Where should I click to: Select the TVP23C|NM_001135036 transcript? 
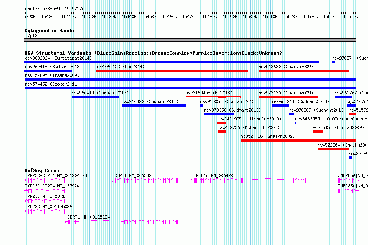click(45, 211)
